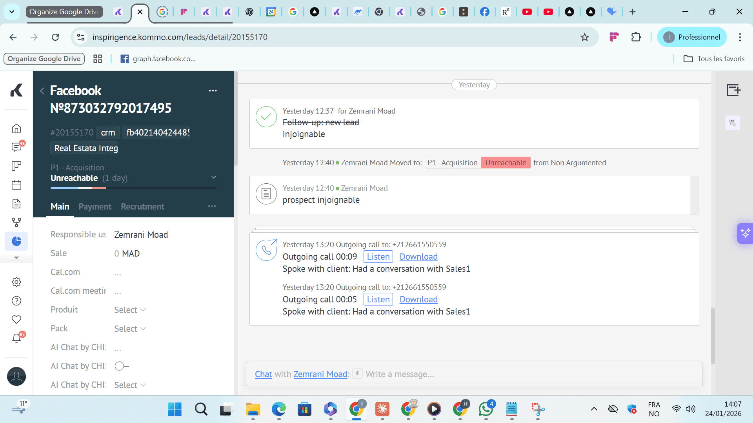Switch to the Payment tab
Screen dimensions: 753x423
click(95, 206)
